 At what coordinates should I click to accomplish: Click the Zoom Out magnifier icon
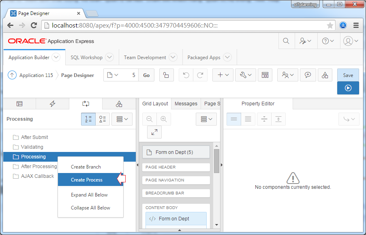[x=150, y=119]
